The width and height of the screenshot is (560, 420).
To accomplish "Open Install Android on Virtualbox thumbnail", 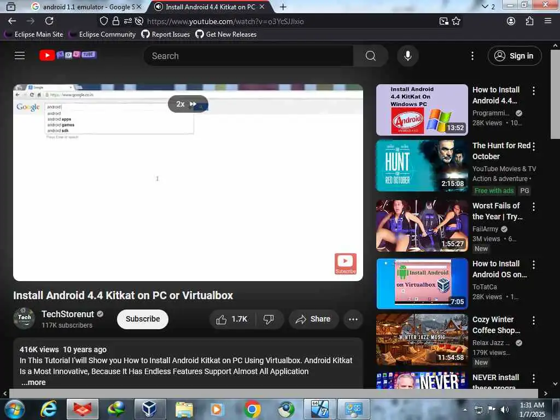I will coord(422,284).
